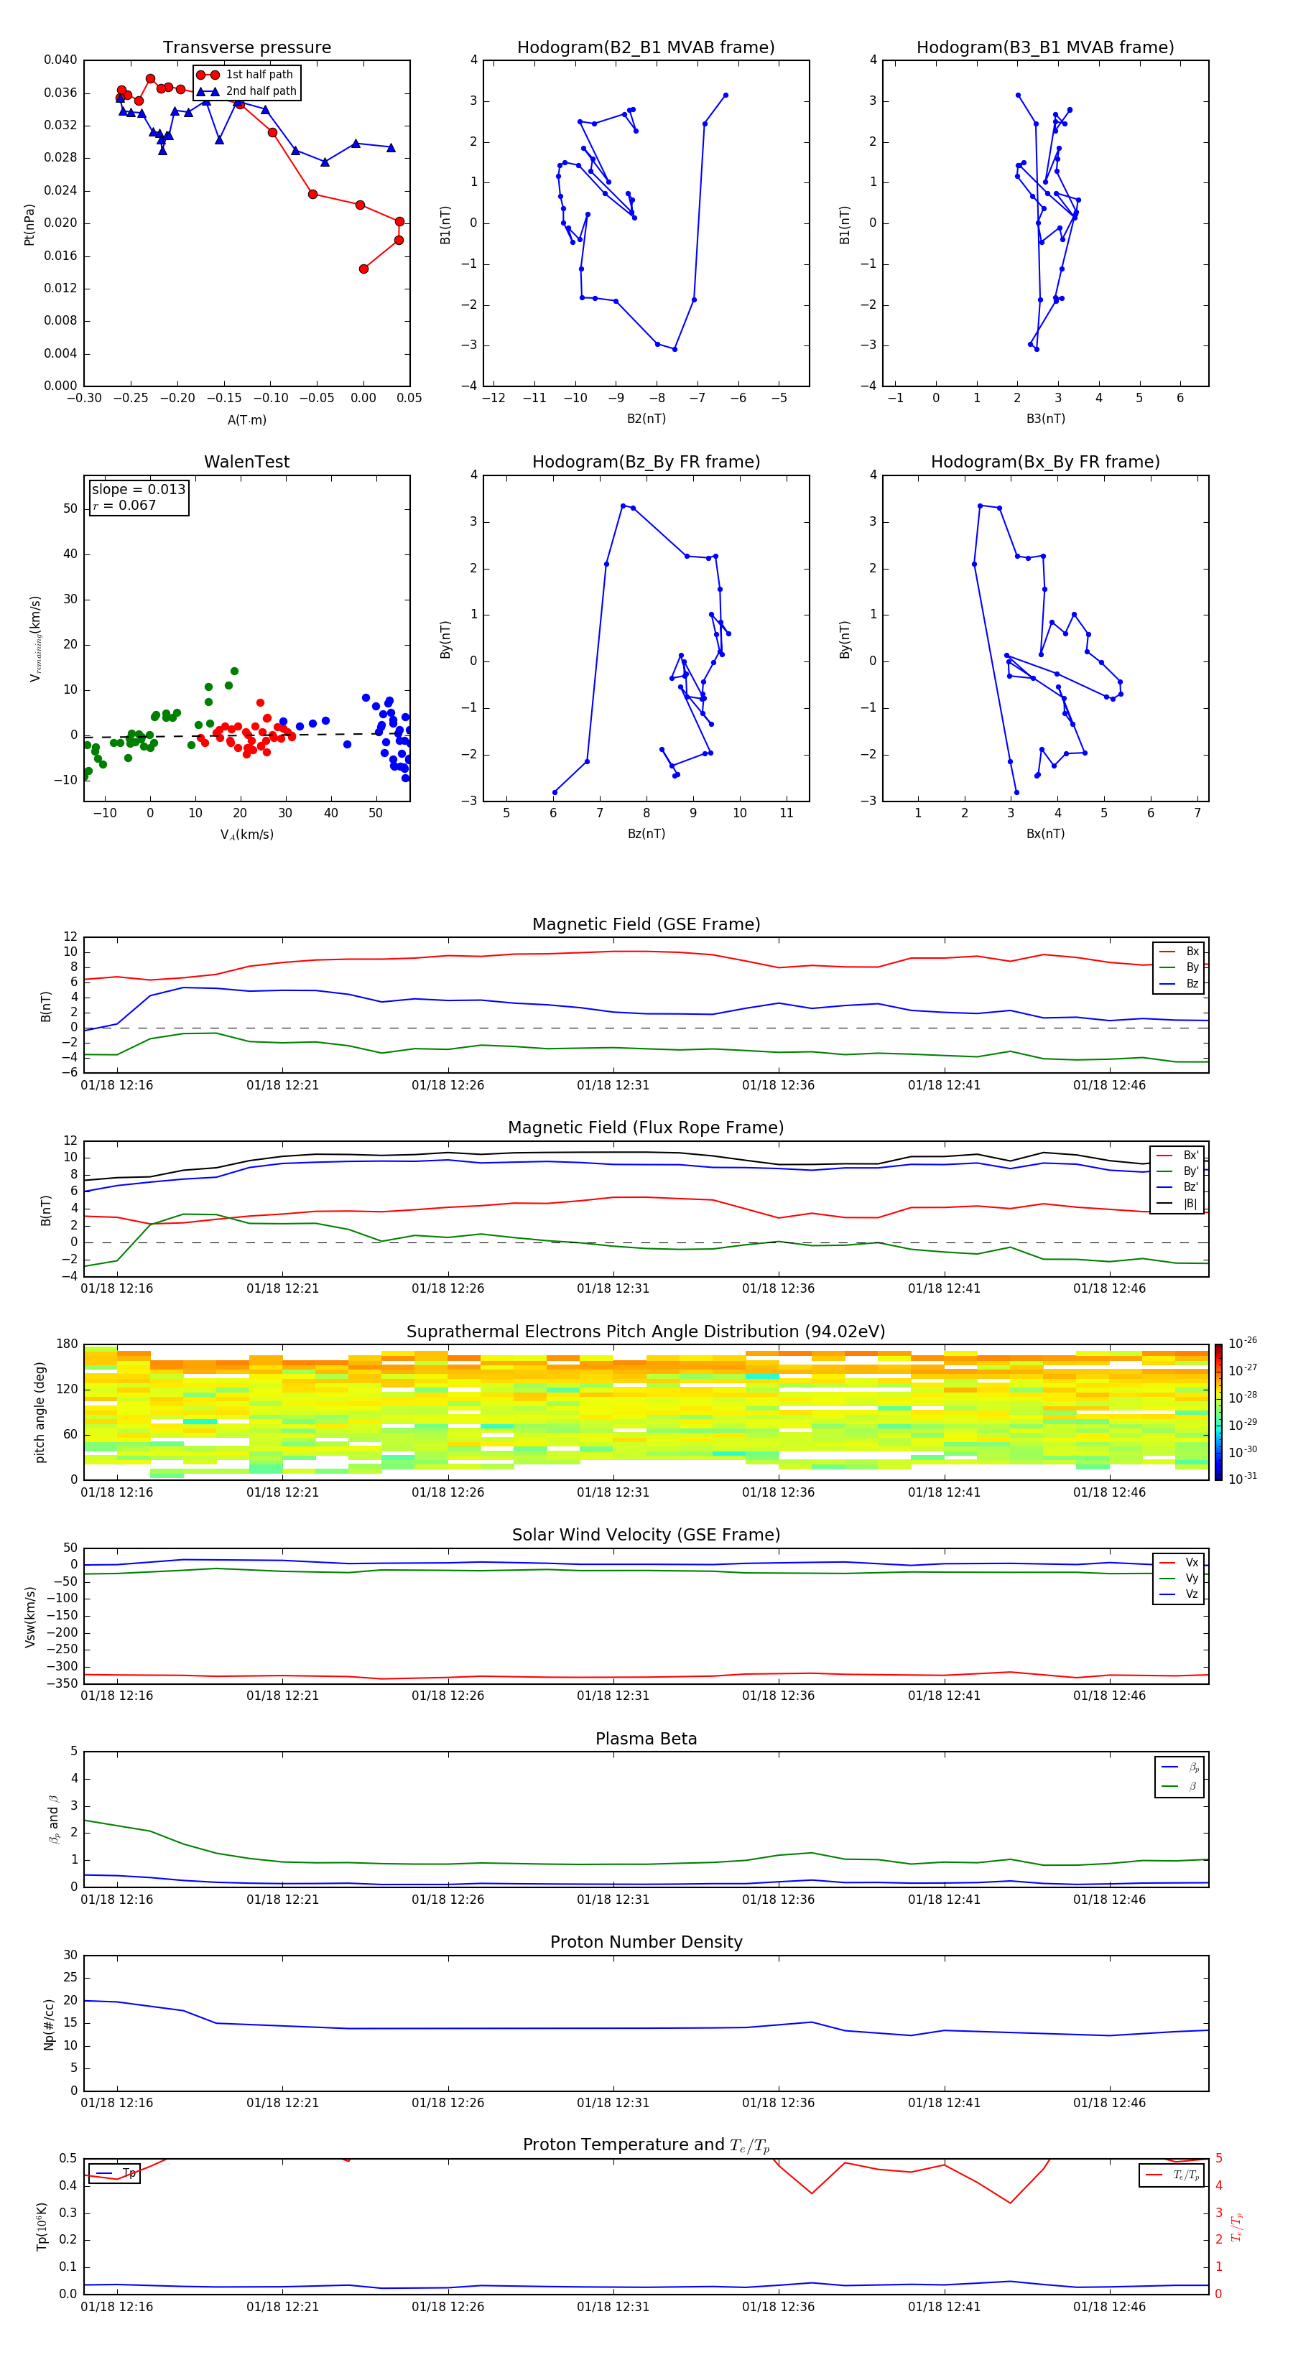Click '|B|' in the Flux Rope legend
This screenshot has height=2370, width=1293.
point(1190,1204)
